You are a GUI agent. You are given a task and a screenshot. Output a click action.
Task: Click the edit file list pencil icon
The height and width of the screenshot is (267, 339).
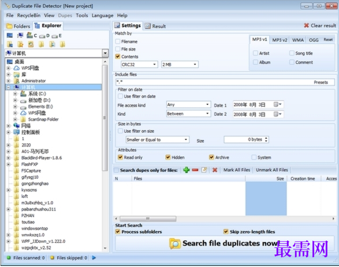(204, 170)
